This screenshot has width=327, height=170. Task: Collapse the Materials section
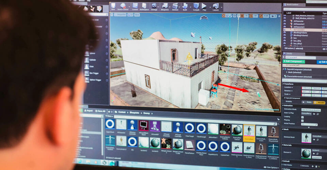(283, 145)
